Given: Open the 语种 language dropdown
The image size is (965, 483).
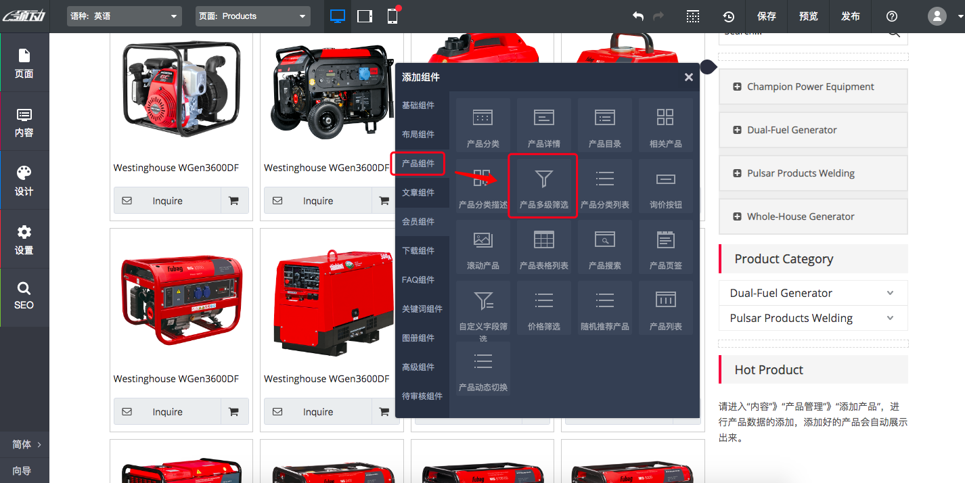Looking at the screenshot, I should point(125,16).
